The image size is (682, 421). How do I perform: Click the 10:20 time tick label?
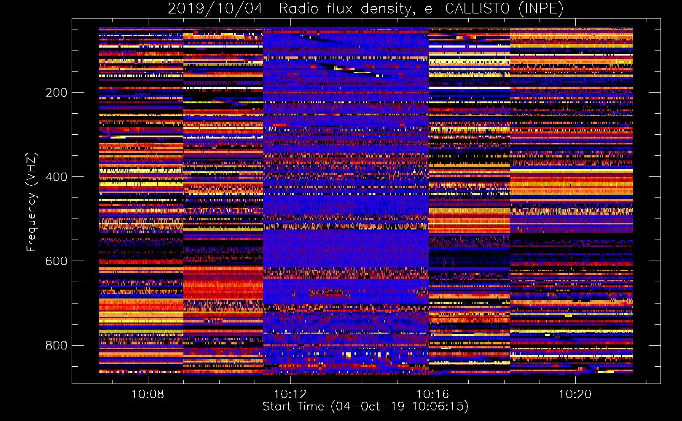click(575, 394)
